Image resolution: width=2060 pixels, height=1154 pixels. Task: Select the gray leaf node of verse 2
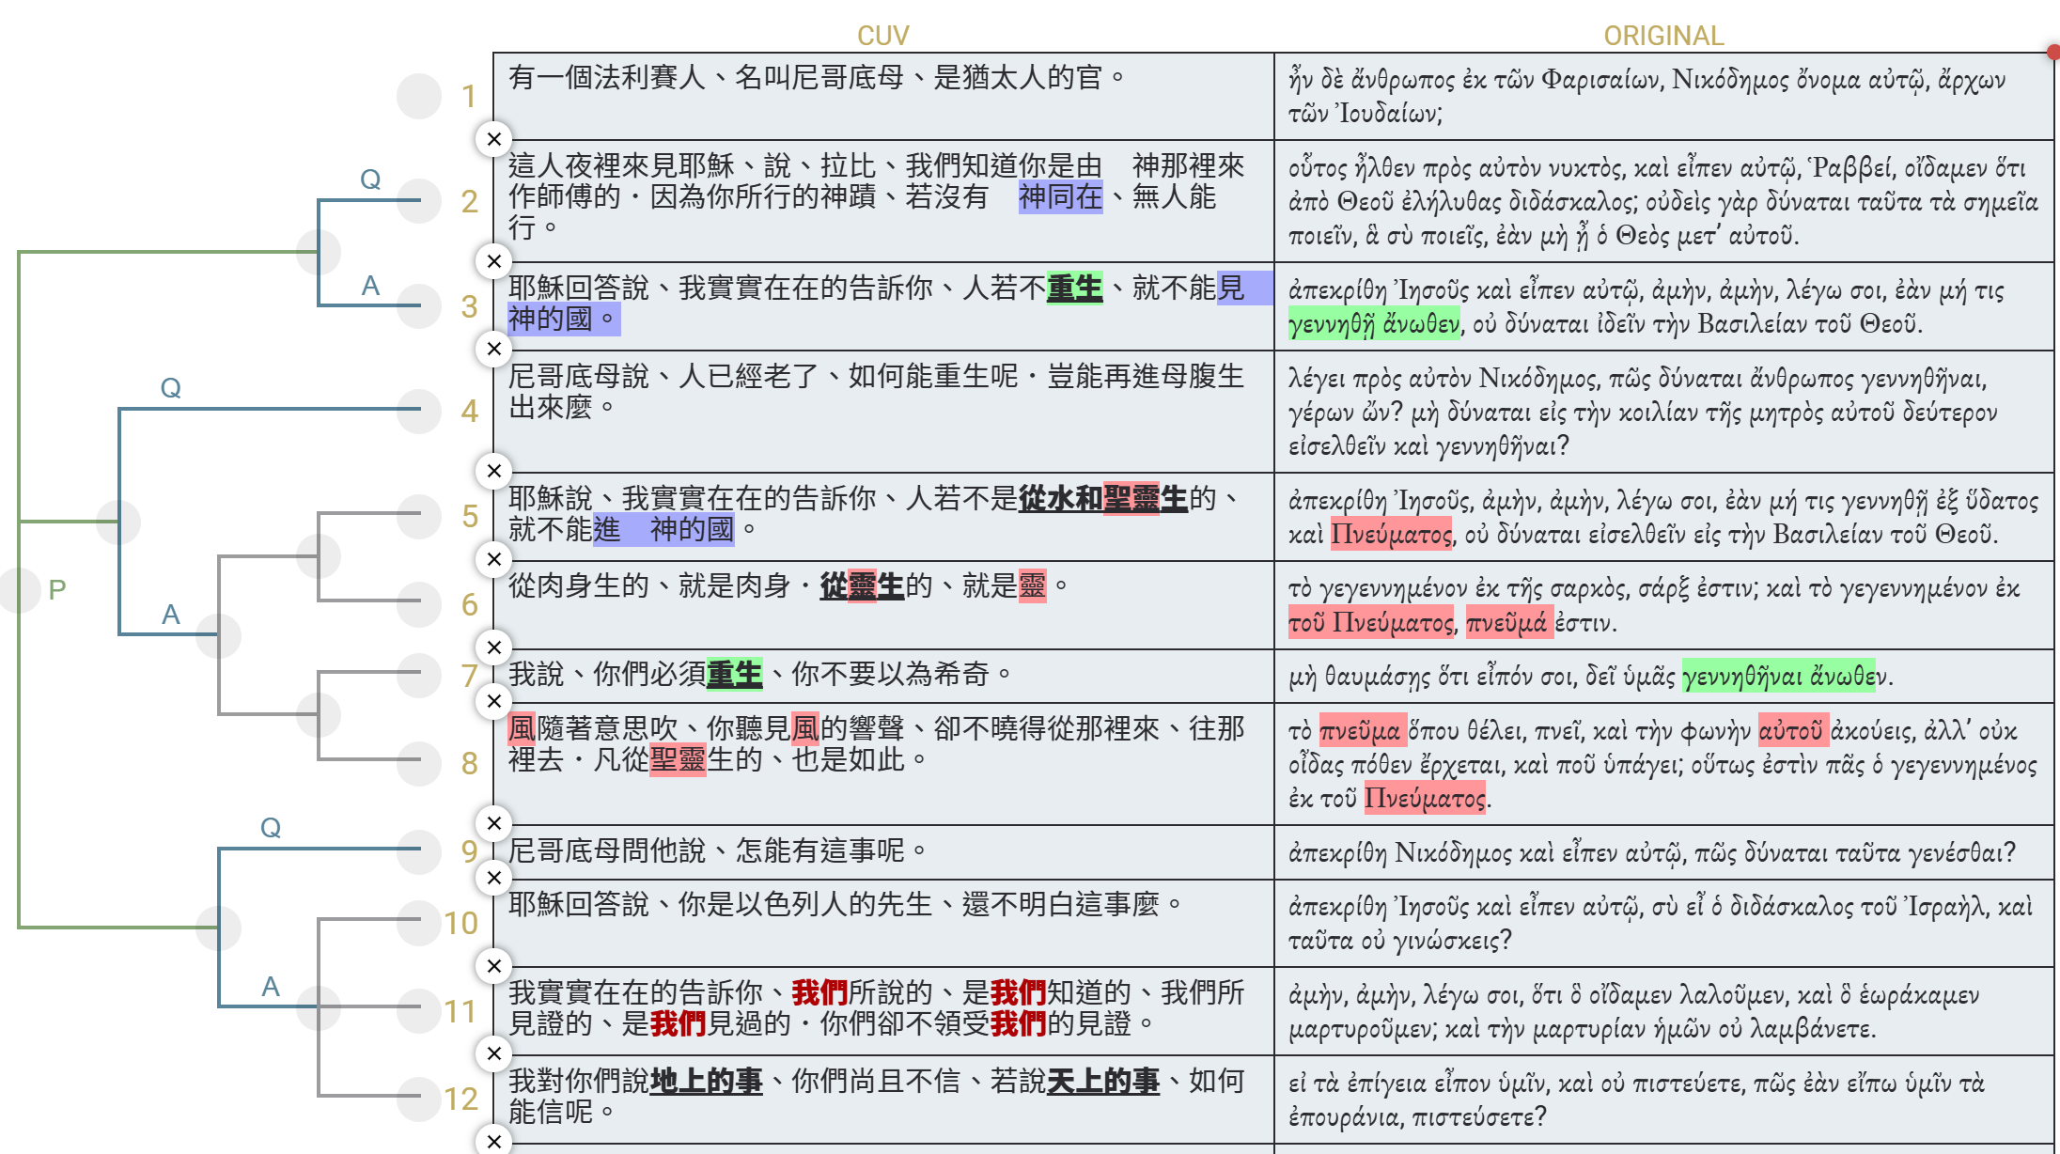pos(419,200)
